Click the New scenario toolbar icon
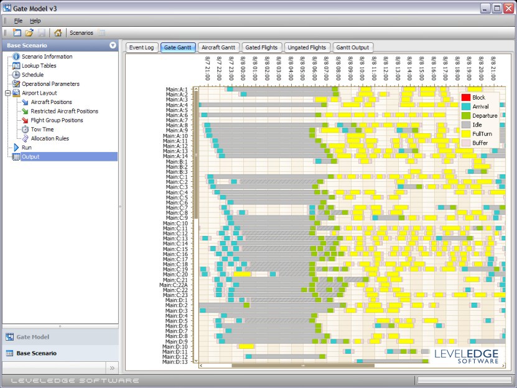Viewport: 517px width, 388px height. click(x=17, y=32)
